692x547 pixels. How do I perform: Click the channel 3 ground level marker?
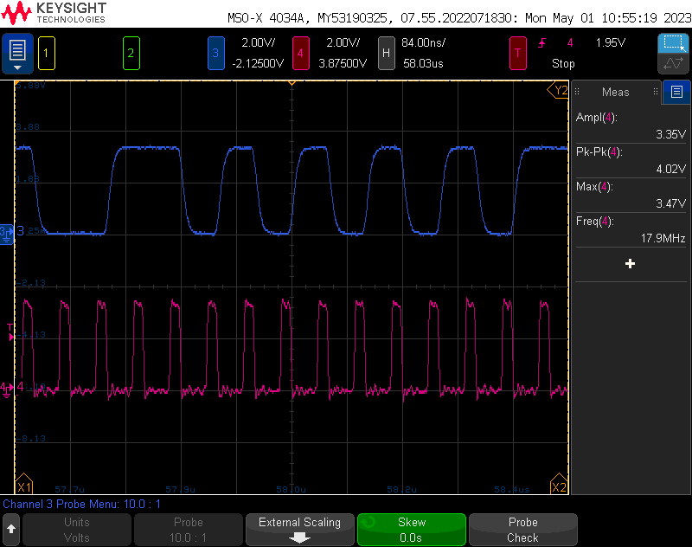(x=7, y=231)
